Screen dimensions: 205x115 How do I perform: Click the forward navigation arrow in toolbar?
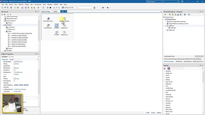[x=108, y=8]
